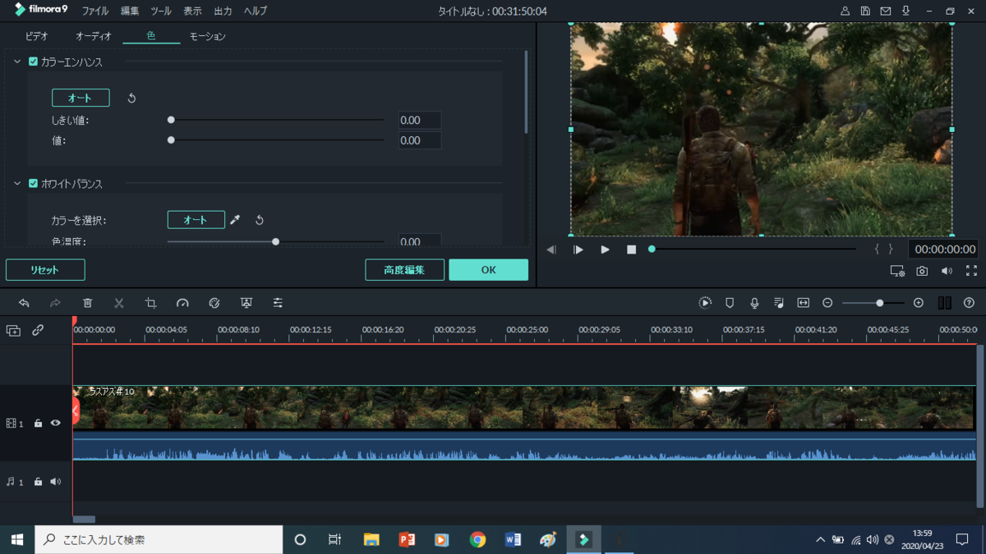Open the color palette tool
Image resolution: width=986 pixels, height=554 pixels.
(214, 303)
